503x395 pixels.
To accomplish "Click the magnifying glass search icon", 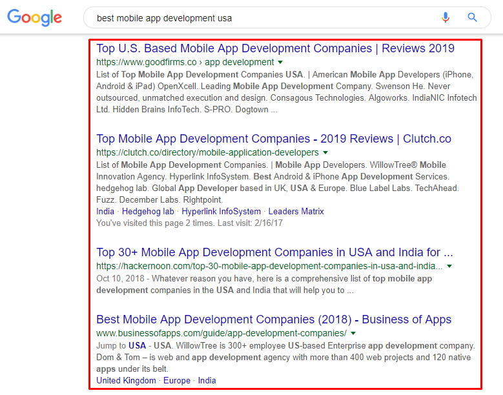I will [472, 17].
